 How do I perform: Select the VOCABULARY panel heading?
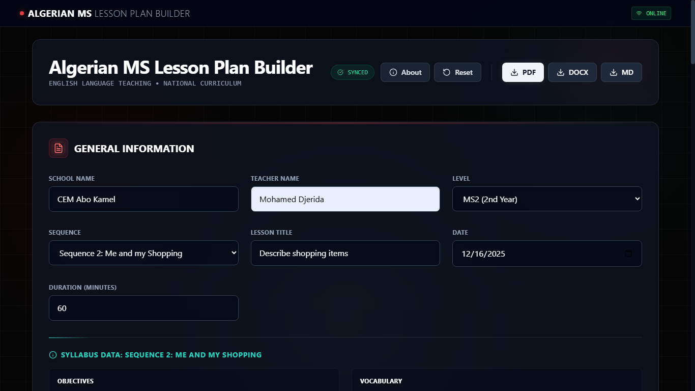point(381,381)
